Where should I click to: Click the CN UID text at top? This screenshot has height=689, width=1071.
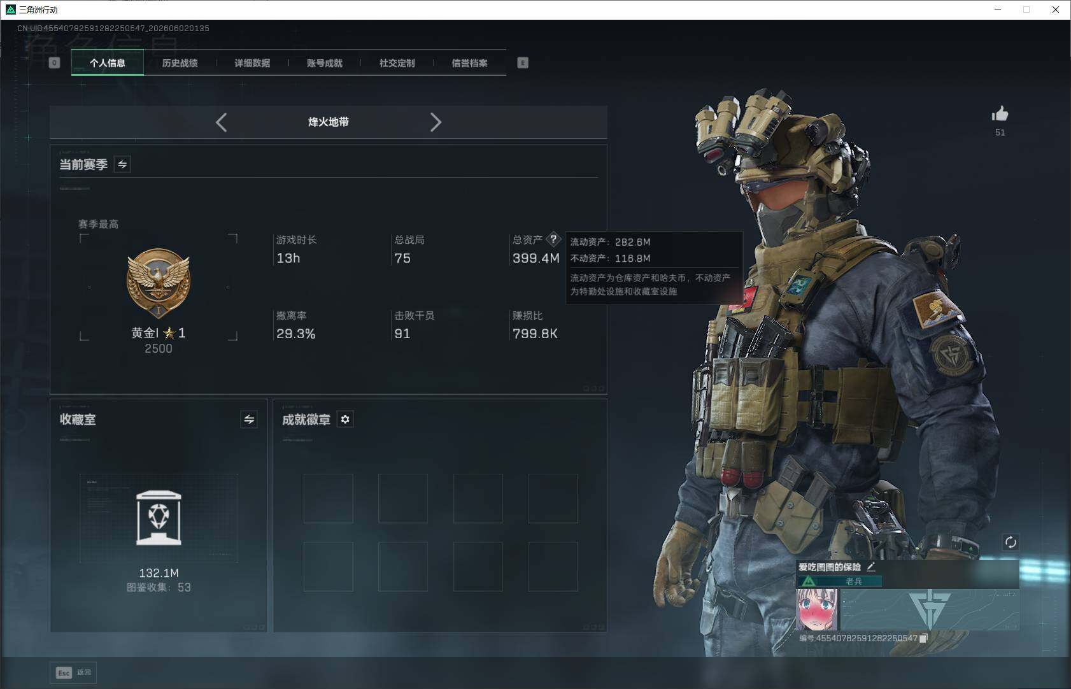click(x=113, y=28)
